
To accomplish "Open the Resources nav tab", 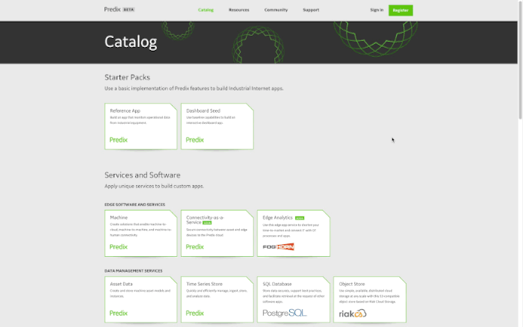I will 239,10.
